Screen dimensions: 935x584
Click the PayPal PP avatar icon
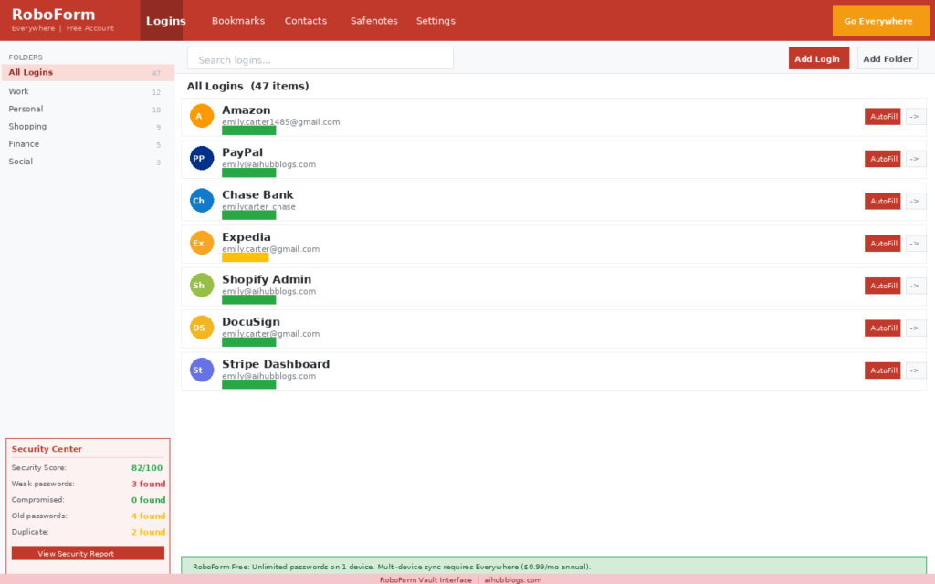pos(202,158)
